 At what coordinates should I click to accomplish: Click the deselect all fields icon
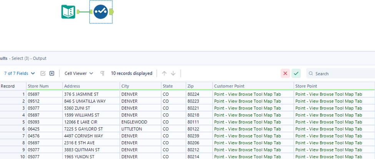[52, 73]
